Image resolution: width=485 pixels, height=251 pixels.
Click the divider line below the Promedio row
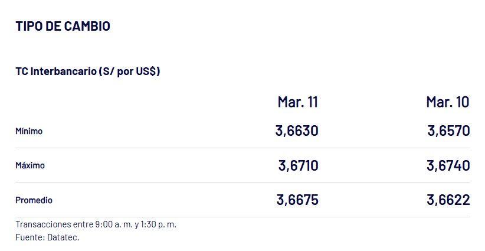[x=242, y=217]
